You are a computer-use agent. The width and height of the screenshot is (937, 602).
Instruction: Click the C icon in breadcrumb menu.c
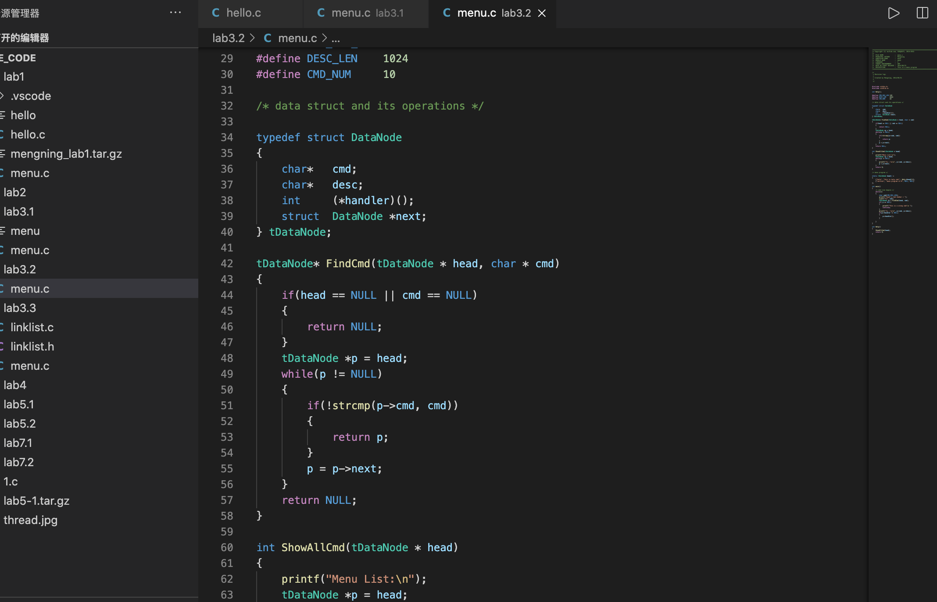pos(268,38)
